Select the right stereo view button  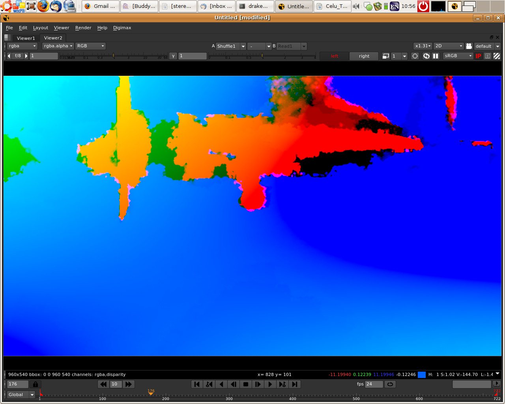(364, 56)
